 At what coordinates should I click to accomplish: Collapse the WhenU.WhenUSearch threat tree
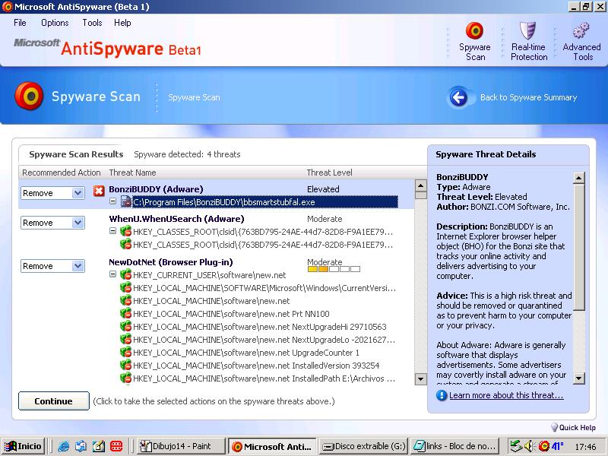pos(112,231)
